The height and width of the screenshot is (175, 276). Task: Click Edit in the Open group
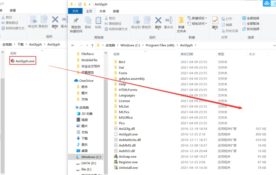[x=227, y=25]
